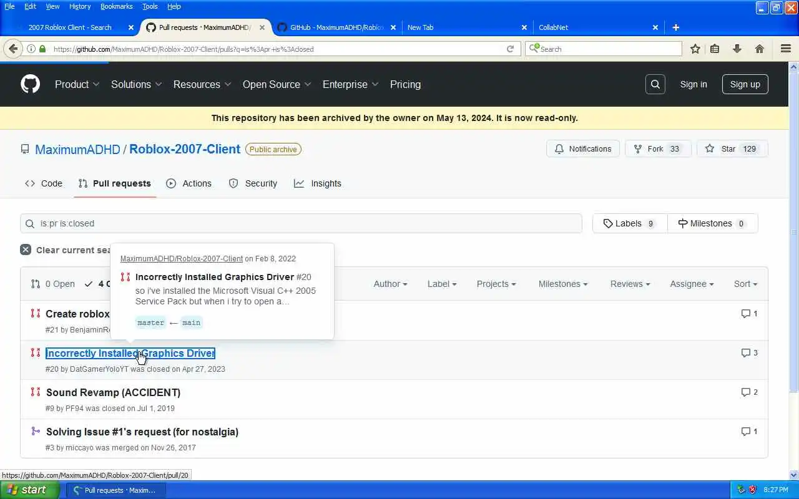Switch to the Insights repository tab
The image size is (799, 499).
pos(318,183)
